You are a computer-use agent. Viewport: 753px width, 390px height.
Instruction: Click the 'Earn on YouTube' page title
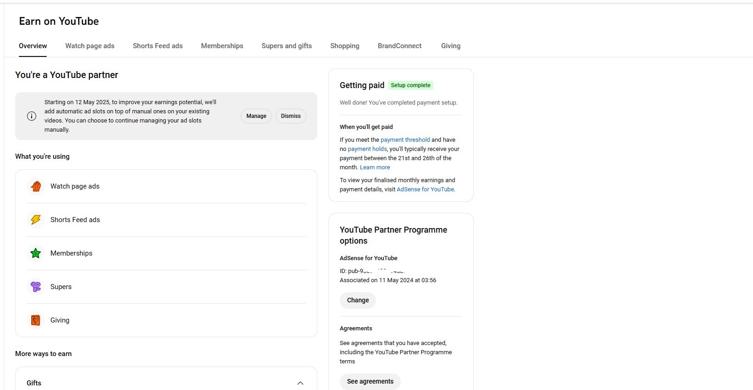[x=59, y=21]
